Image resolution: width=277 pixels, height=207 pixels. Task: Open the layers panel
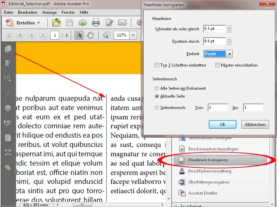click(x=8, y=108)
